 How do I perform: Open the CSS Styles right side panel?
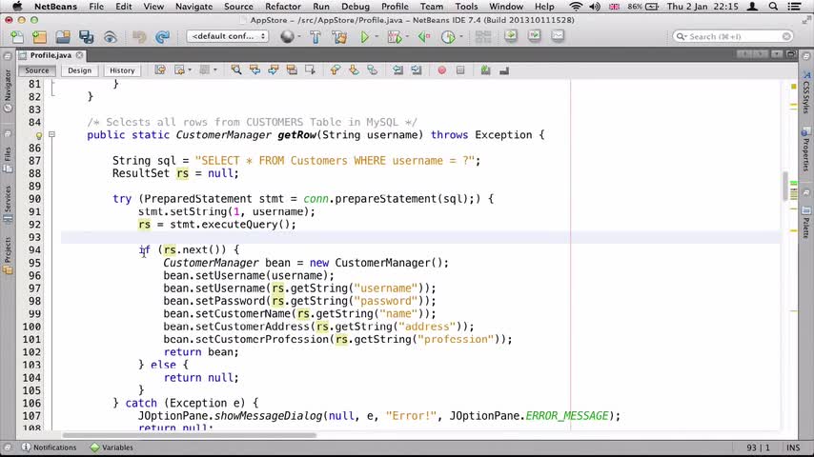point(806,92)
